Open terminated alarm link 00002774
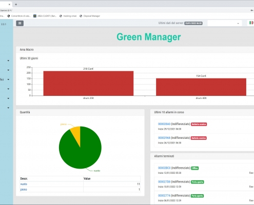254x205 pixels. pos(164,196)
